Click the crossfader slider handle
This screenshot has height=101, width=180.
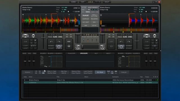(82, 47)
